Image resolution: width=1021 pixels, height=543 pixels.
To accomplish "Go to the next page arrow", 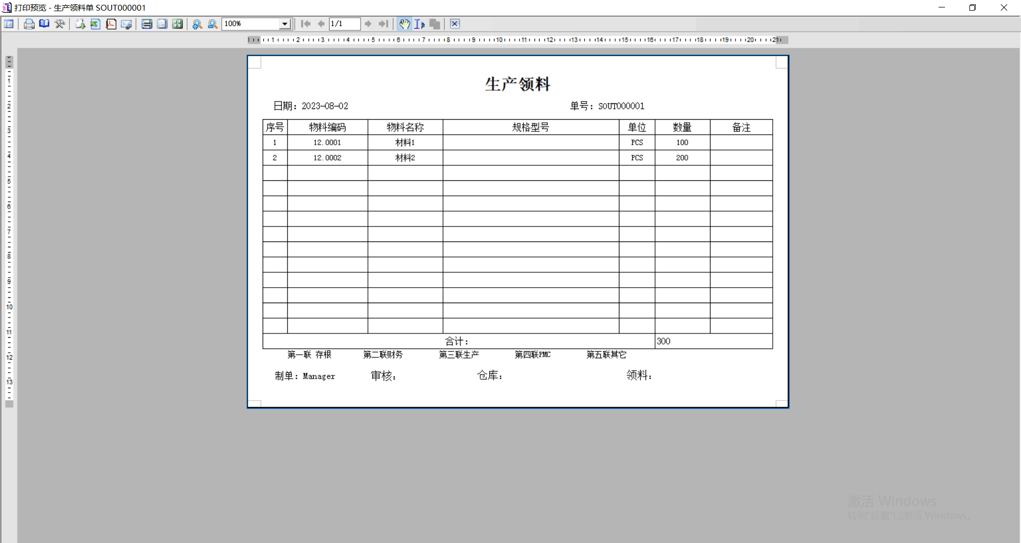I will pyautogui.click(x=368, y=24).
